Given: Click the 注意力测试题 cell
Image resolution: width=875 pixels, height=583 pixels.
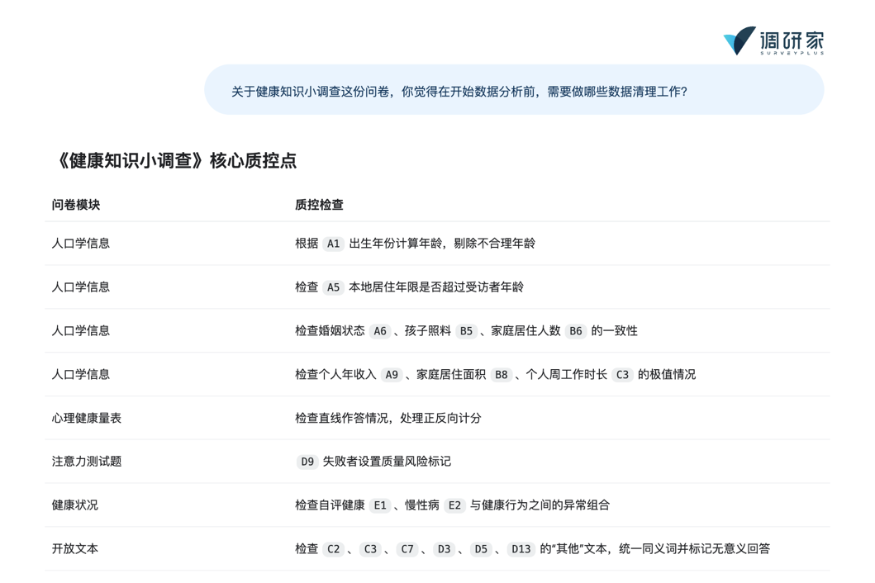Looking at the screenshot, I should (x=87, y=462).
